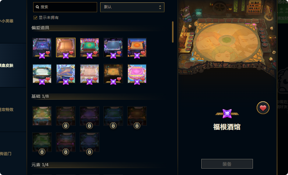This screenshot has width=288, height=175.
Task: Click the magnifier search icon
Action: [x=37, y=7]
